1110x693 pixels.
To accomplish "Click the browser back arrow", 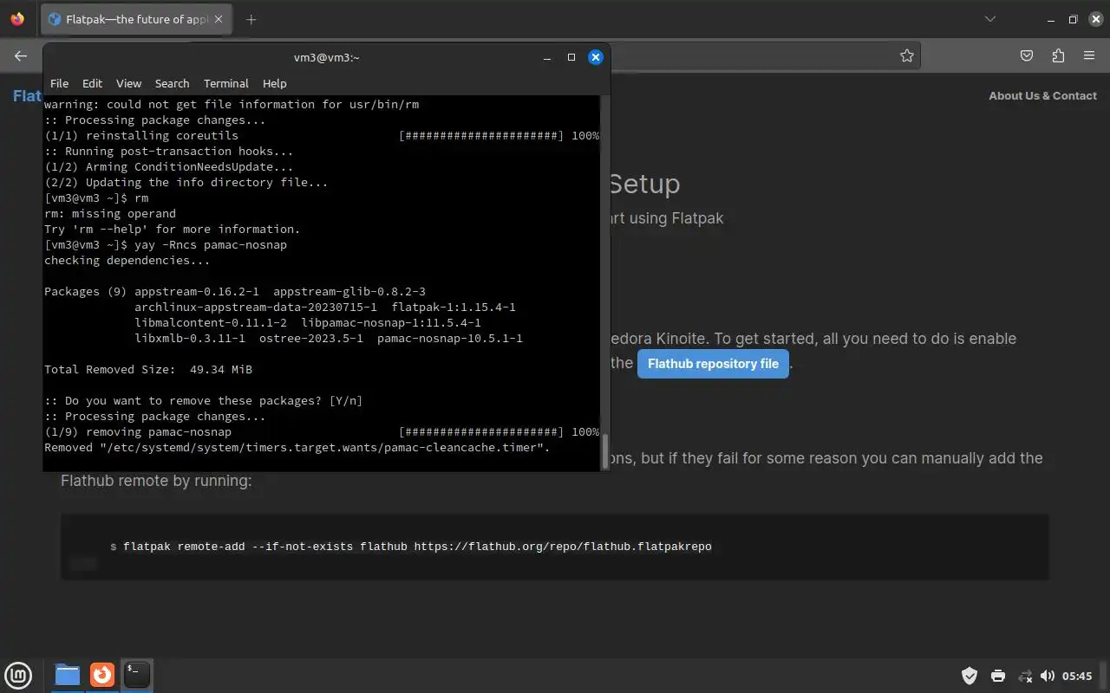I will pos(21,55).
